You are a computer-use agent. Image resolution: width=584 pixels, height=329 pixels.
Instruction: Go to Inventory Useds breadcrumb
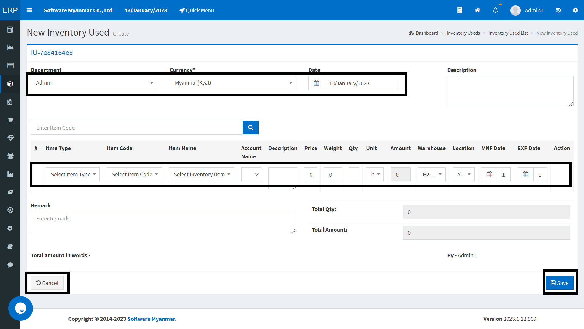click(463, 33)
